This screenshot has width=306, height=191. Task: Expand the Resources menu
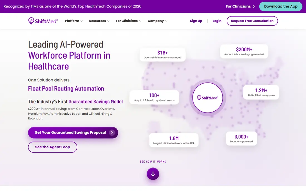click(99, 21)
